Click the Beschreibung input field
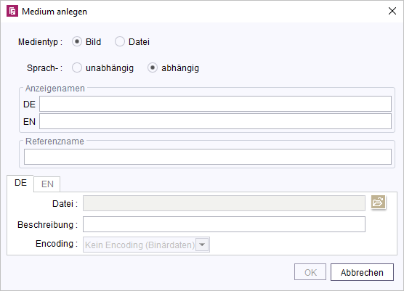The height and width of the screenshot is (291, 404). (x=224, y=224)
